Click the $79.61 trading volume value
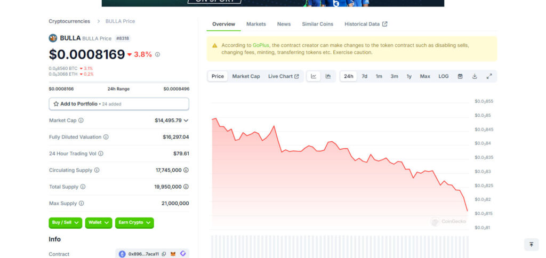Screen dimensions: 546x258 [x=181, y=154]
